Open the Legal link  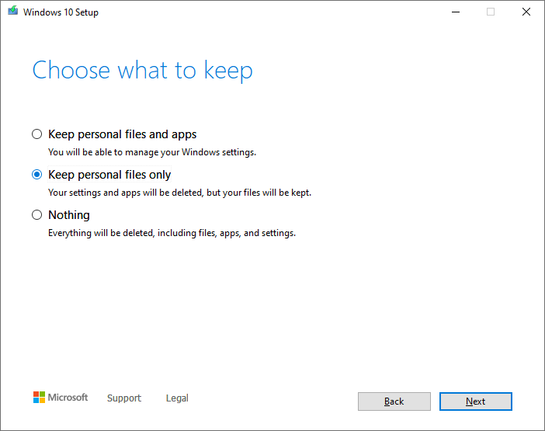(x=177, y=398)
